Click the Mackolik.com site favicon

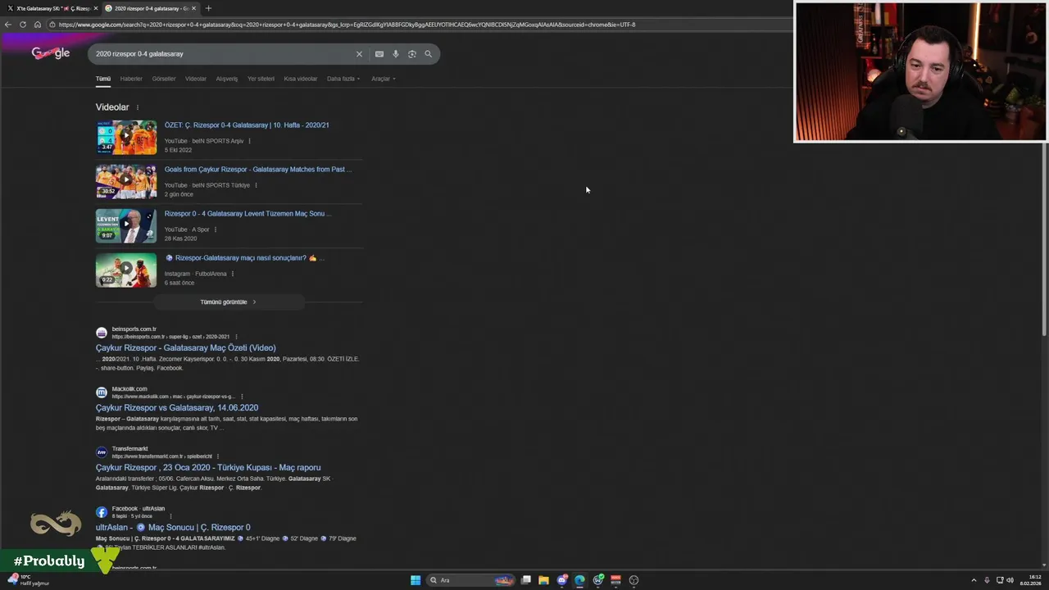(x=102, y=393)
